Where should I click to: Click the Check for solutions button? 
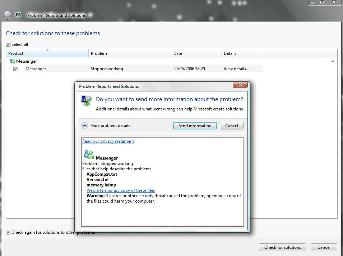282,247
